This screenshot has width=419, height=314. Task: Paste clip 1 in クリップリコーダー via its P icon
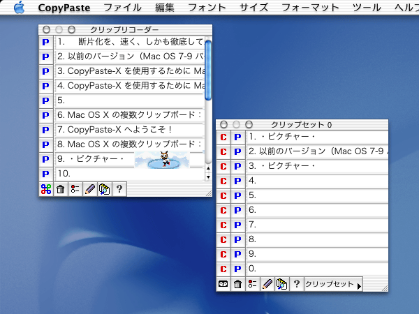point(46,42)
